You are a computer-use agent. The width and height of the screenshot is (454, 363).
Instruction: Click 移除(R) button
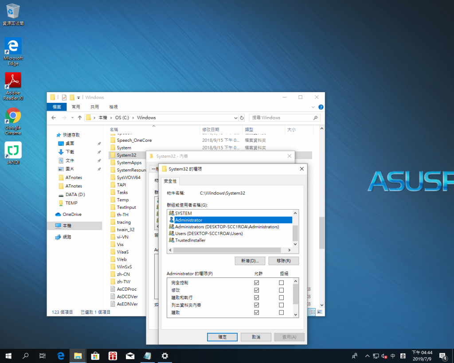[284, 261]
